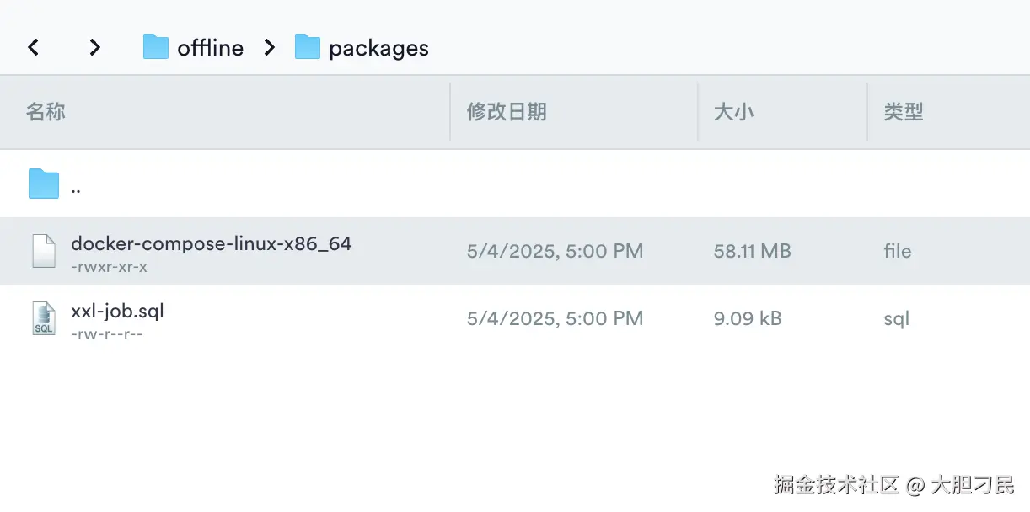Viewport: 1030px width, 512px height.
Task: Click the forward navigation arrow
Action: pos(94,47)
